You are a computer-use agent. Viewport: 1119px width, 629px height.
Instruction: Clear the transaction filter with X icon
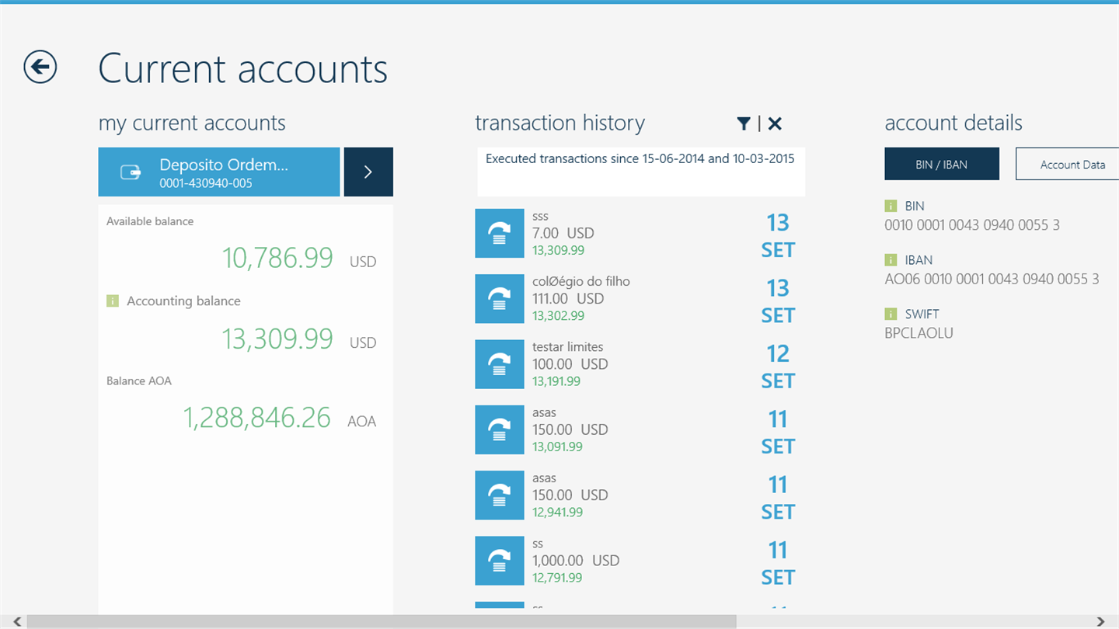(775, 123)
